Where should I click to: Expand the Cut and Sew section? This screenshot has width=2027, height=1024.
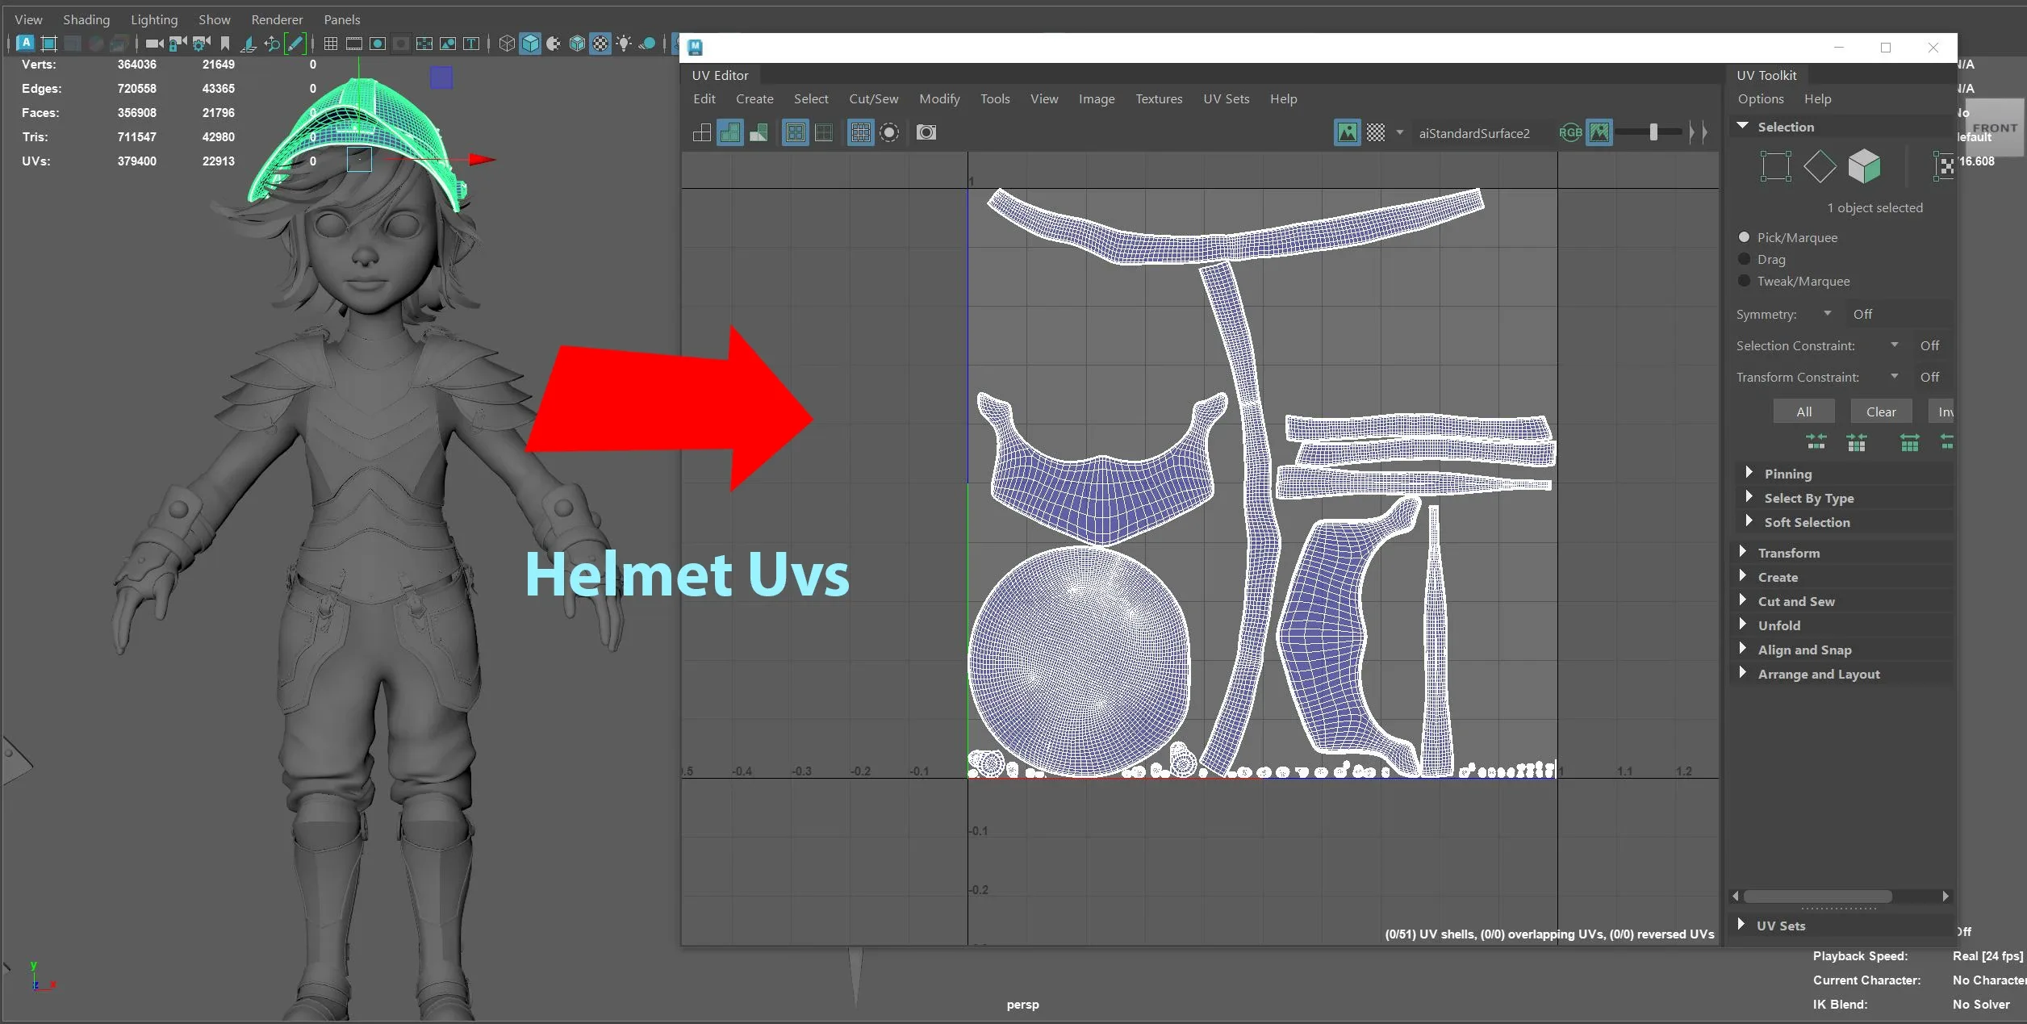1742,600
